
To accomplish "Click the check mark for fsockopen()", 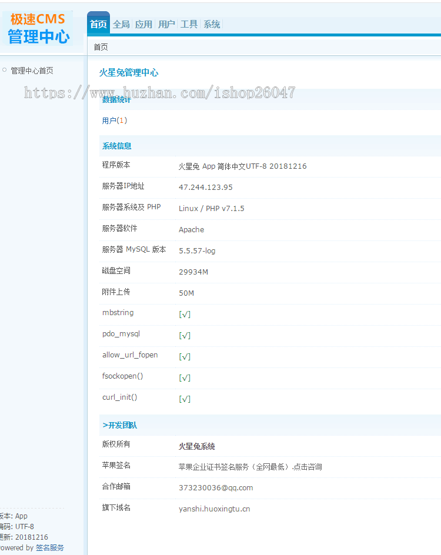I will coord(185,378).
